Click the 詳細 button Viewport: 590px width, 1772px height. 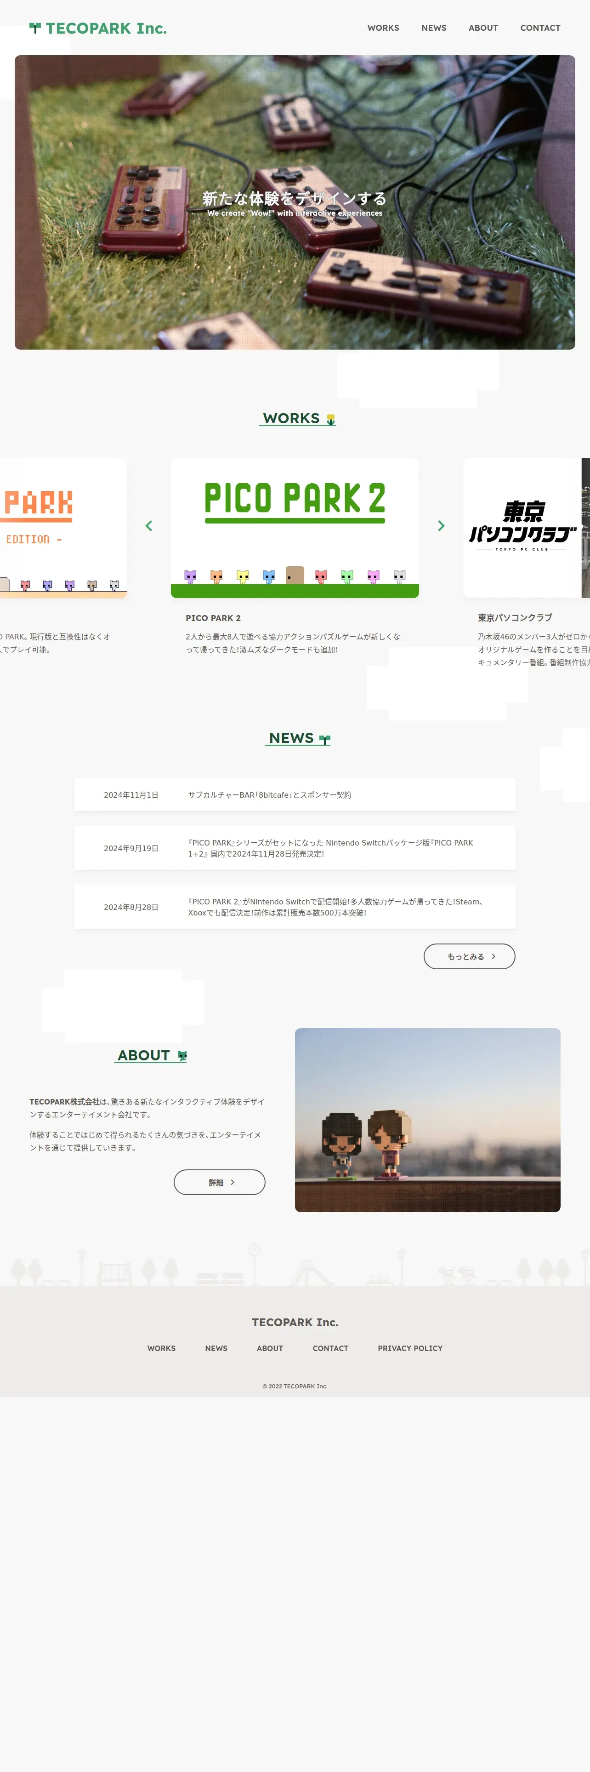coord(219,1182)
